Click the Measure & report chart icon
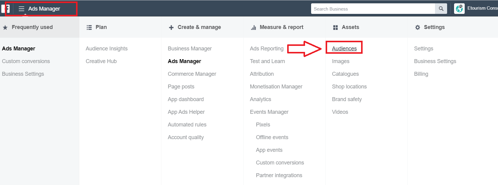498x185 pixels. pyautogui.click(x=254, y=27)
